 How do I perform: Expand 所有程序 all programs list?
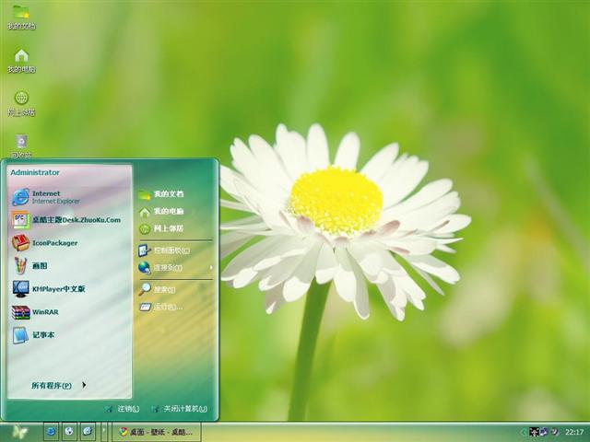57,385
